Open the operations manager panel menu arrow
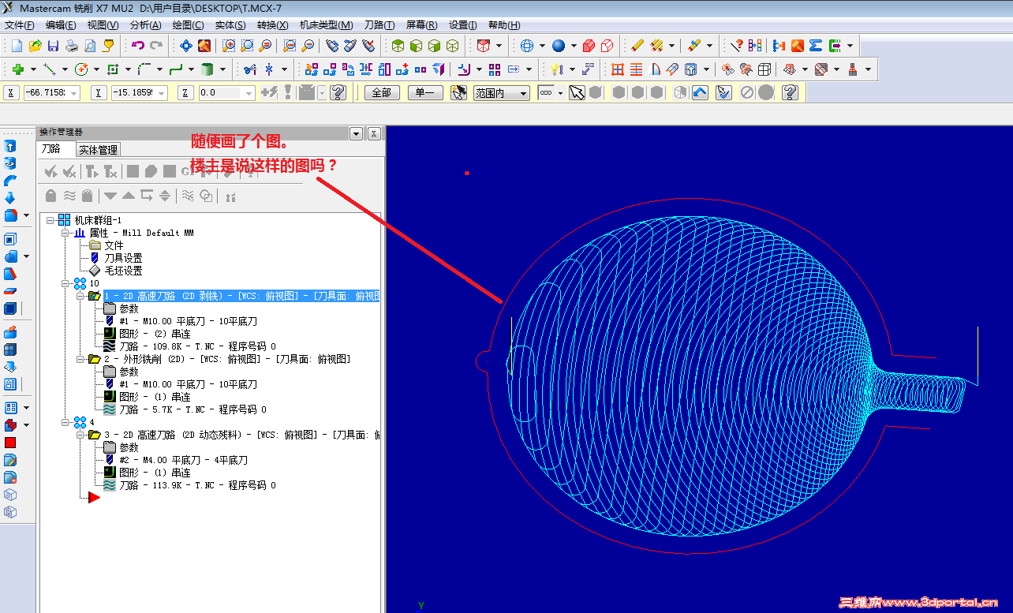 pos(357,134)
